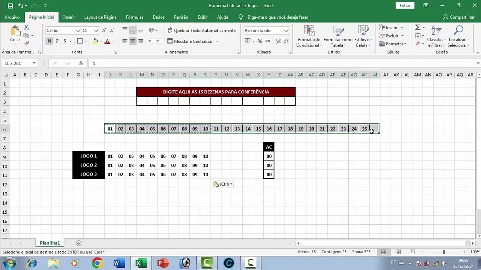Open Estilos de Célula dropdown
The height and width of the screenshot is (270, 481).
363,36
